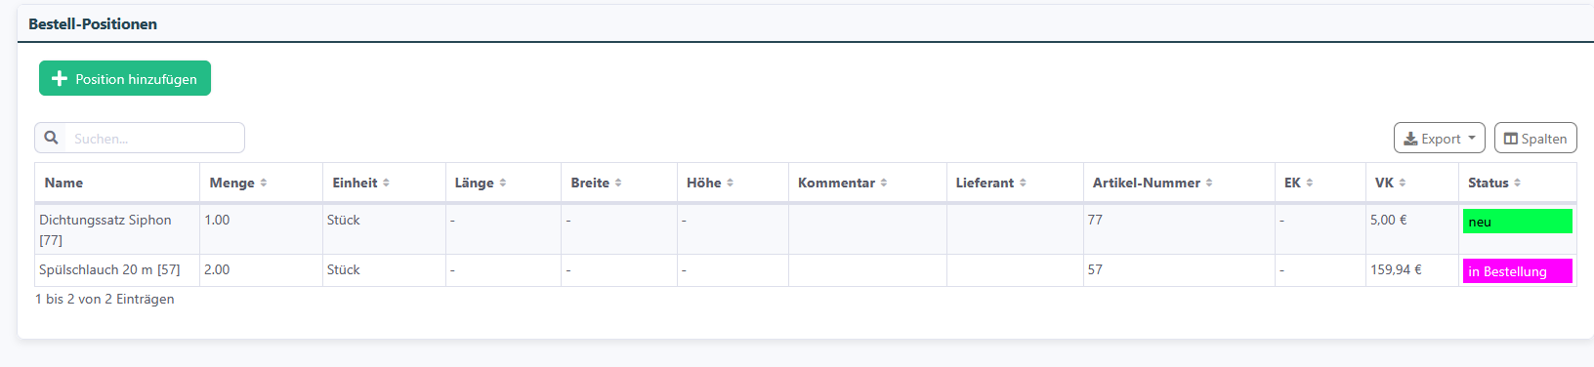This screenshot has height=367, width=1594.
Task: Sort by Menge using its sort arrows
Action: pos(264,183)
